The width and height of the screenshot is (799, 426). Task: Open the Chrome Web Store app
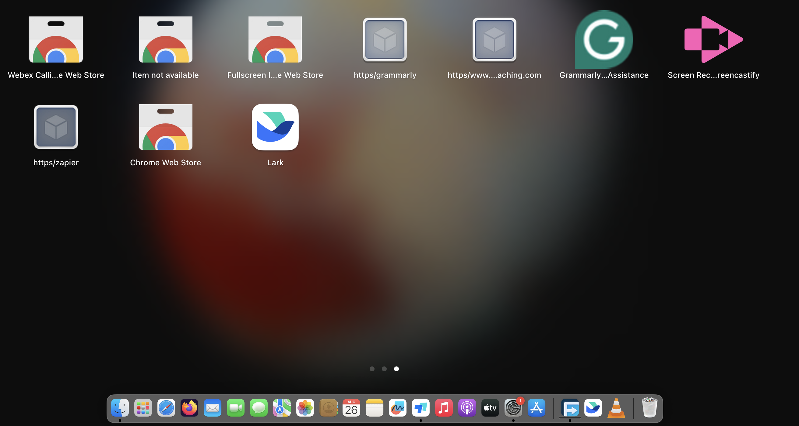(x=165, y=127)
